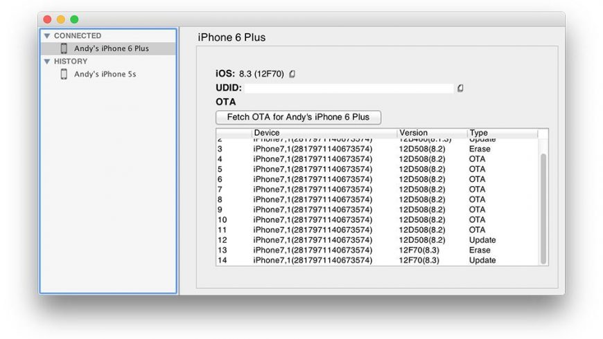The width and height of the screenshot is (603, 339).
Task: Click the UDID text field
Action: click(349, 89)
